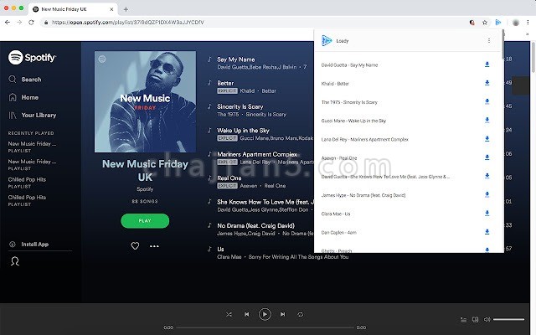The image size is (536, 335).
Task: Open second New Music Friday recent playlist
Action: (32, 164)
